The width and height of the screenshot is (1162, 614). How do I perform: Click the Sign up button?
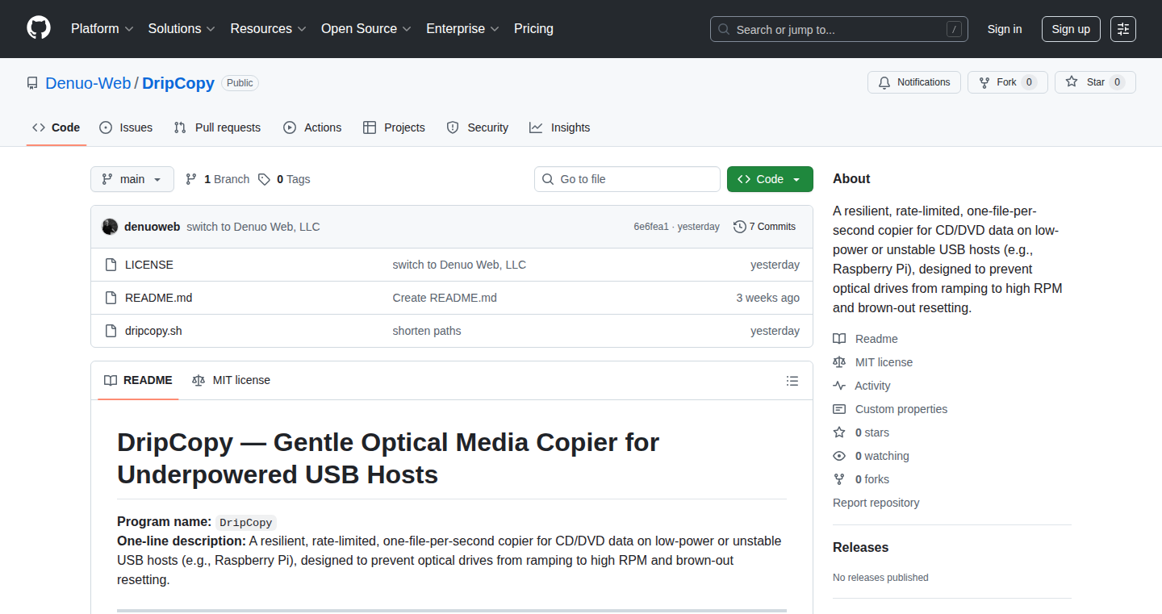coord(1071,29)
